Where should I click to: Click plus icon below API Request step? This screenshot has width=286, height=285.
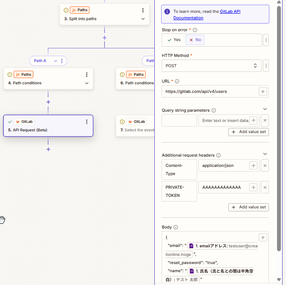(x=48, y=149)
